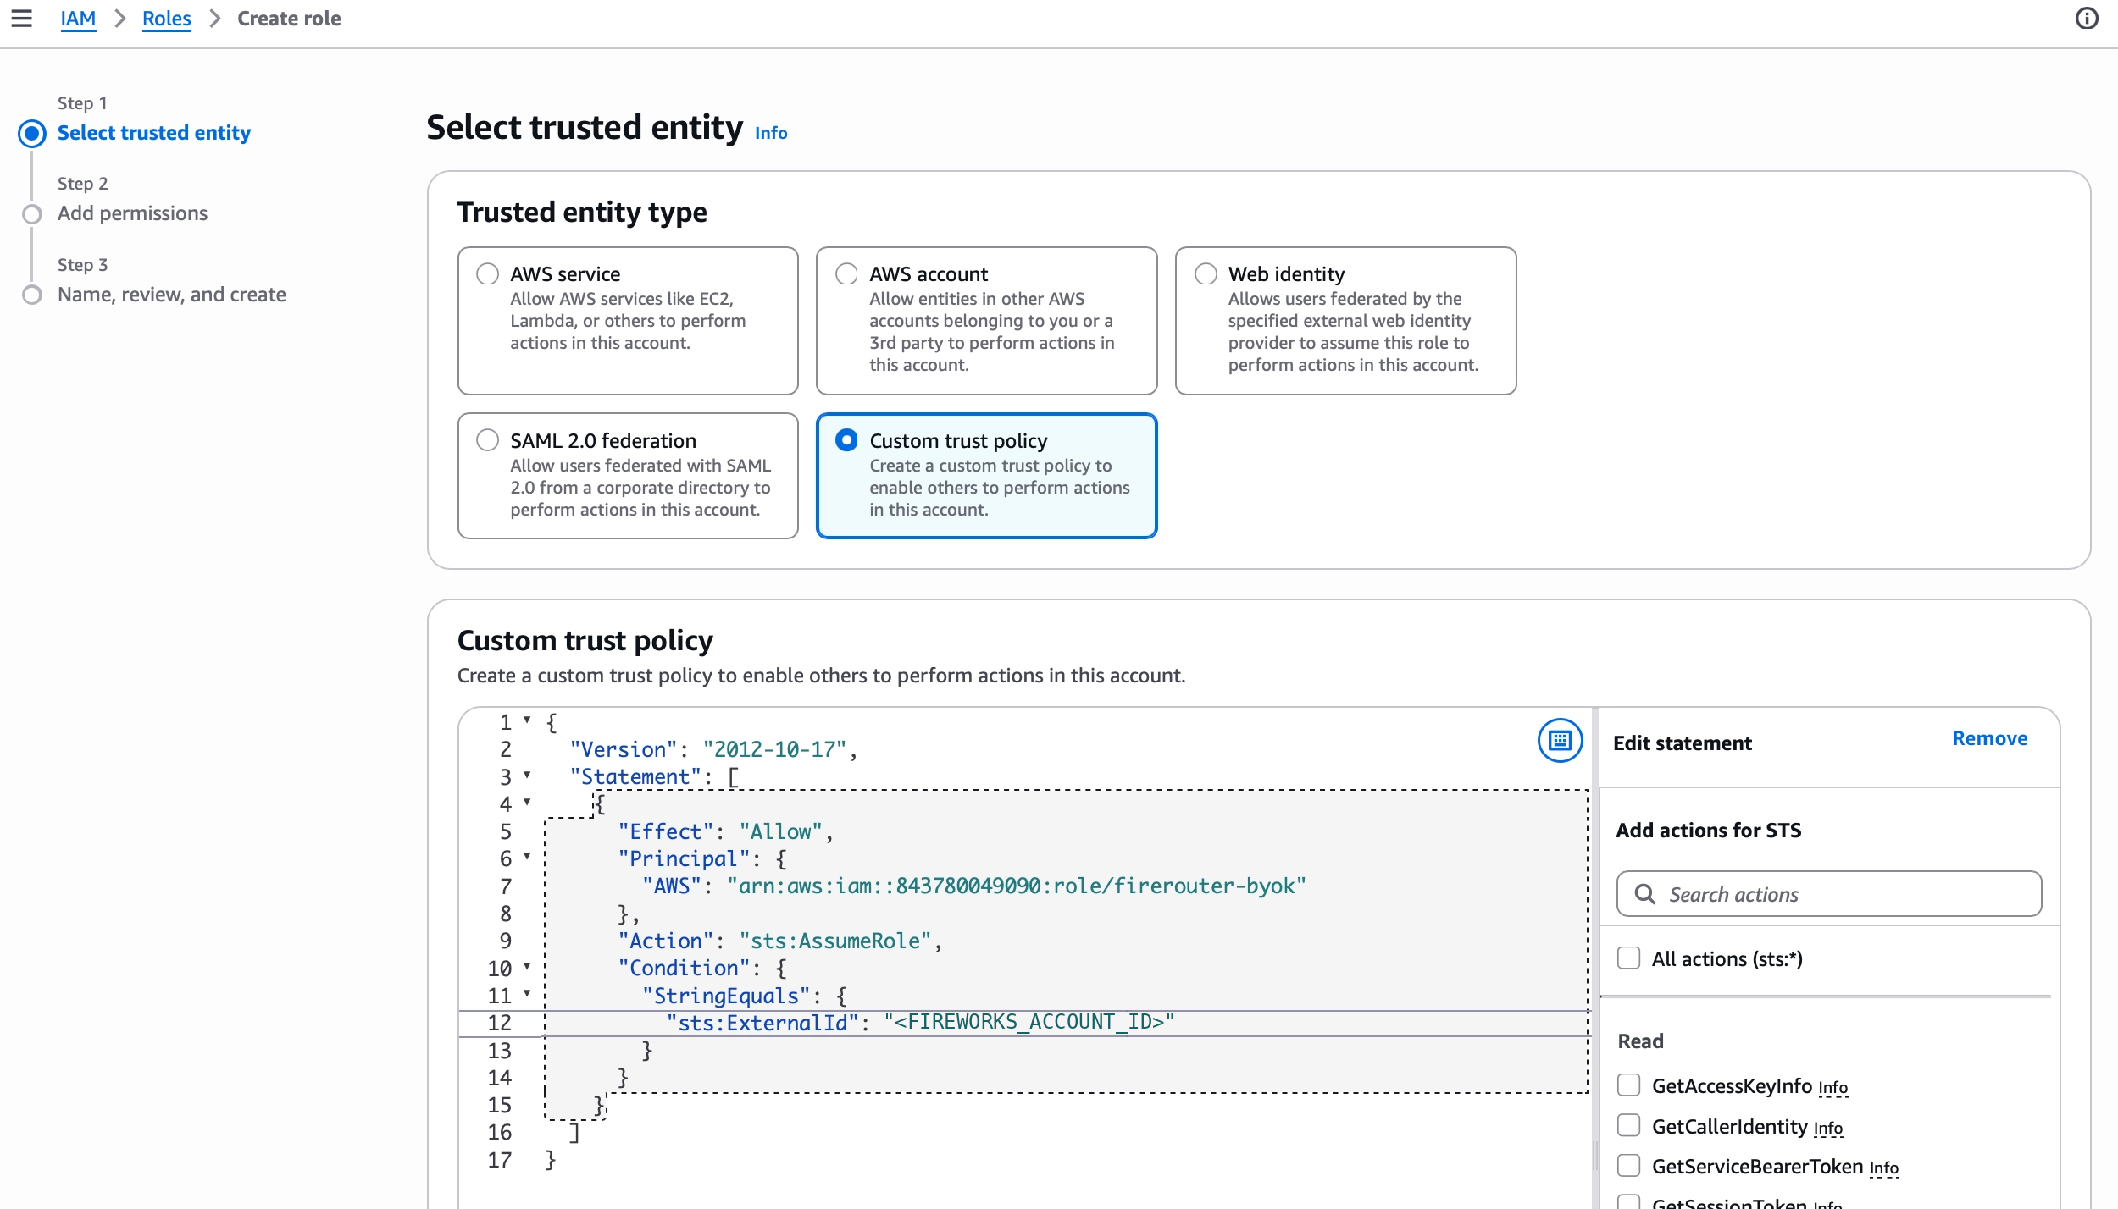Viewport: 2118px width, 1209px height.
Task: Click the search magnifier icon in Search actions
Action: click(x=1644, y=894)
